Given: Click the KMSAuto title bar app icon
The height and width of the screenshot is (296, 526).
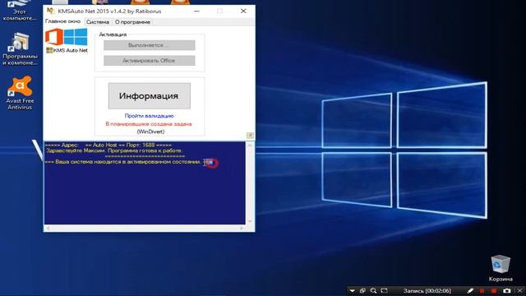Looking at the screenshot, I should (50, 11).
